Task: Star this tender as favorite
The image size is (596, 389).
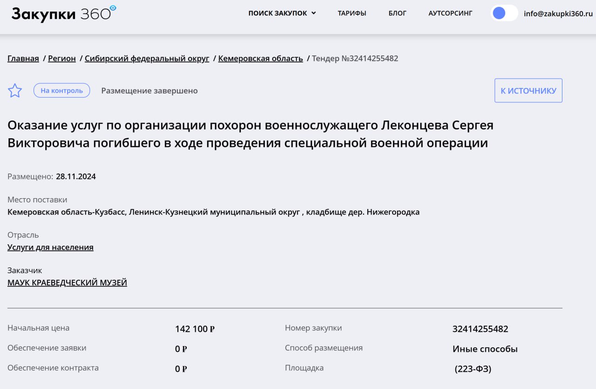Action: [15, 91]
